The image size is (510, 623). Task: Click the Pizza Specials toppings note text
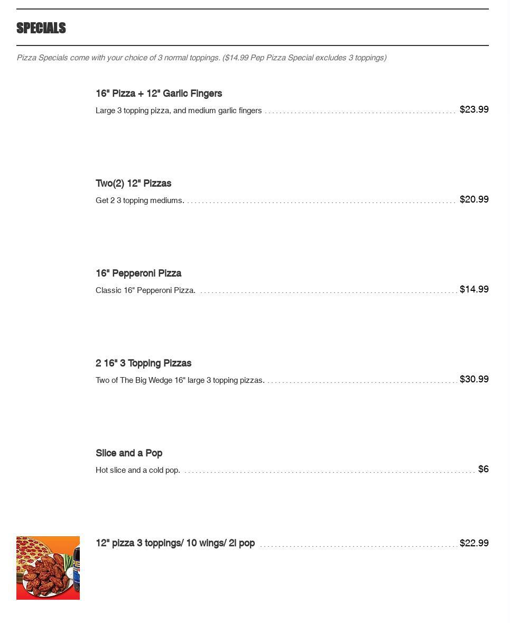[x=201, y=58]
